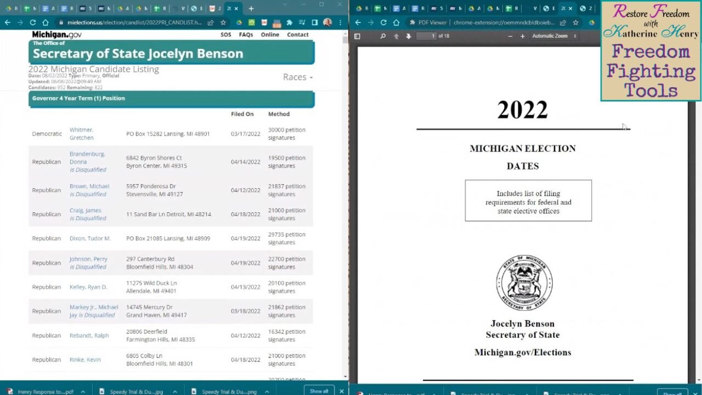702x395 pixels.
Task: Zoom in the PDF
Action: (523, 36)
